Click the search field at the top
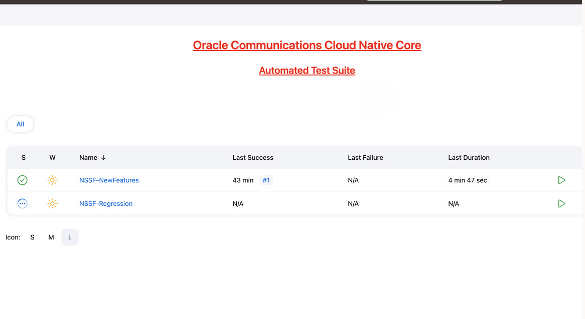The image size is (585, 319). [433, 1]
